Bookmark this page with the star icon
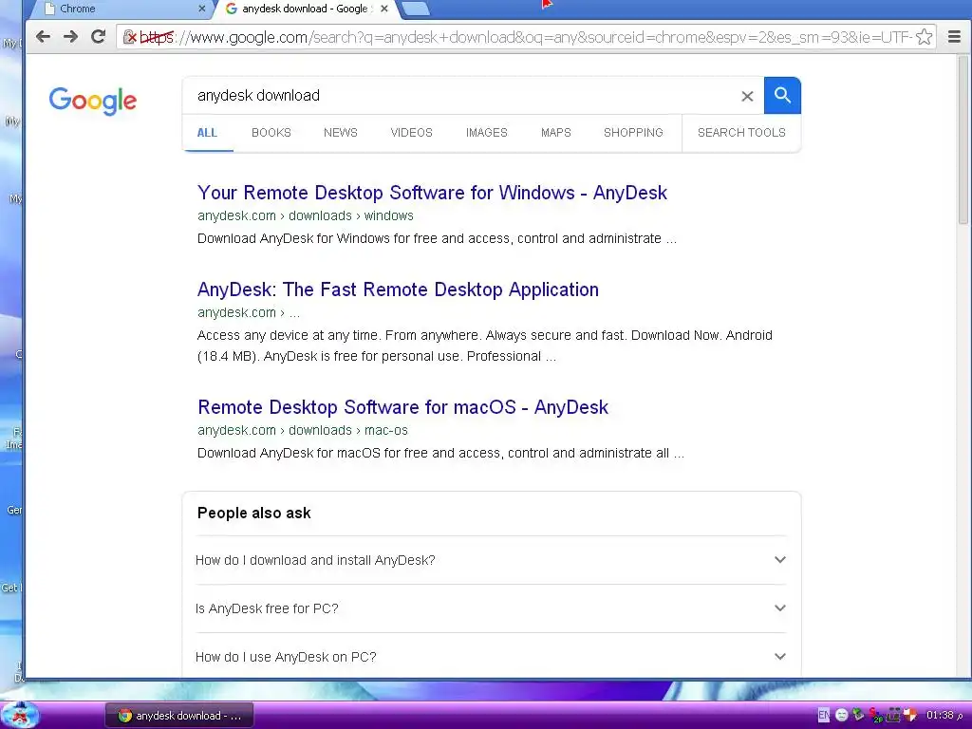The width and height of the screenshot is (972, 729). (x=924, y=37)
